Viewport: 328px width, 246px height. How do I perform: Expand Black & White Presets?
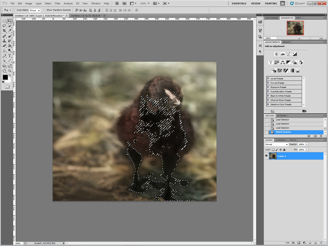(268, 96)
